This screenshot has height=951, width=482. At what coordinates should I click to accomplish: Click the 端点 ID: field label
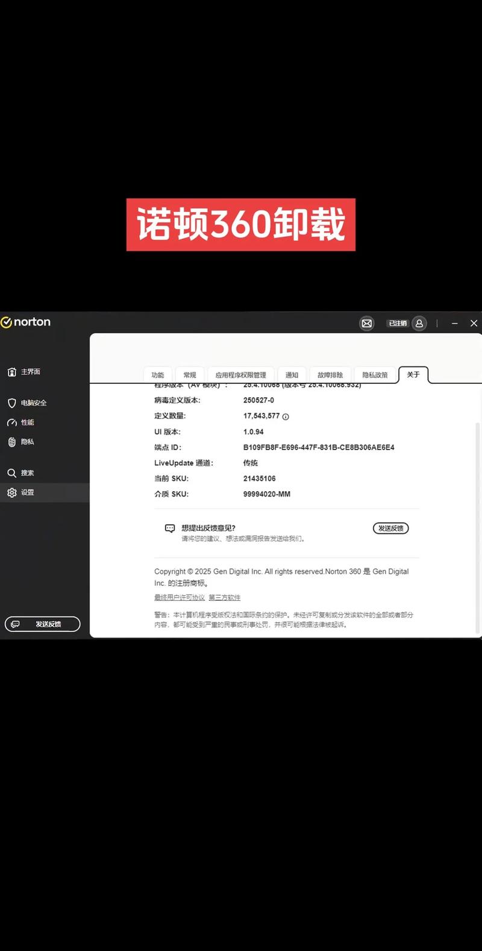tap(168, 448)
